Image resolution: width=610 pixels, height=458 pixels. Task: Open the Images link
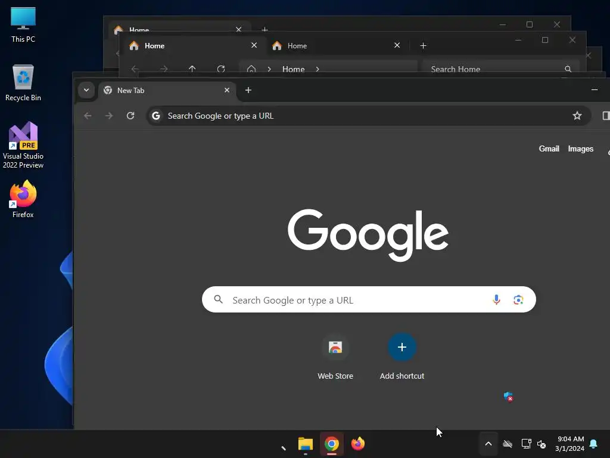point(580,148)
